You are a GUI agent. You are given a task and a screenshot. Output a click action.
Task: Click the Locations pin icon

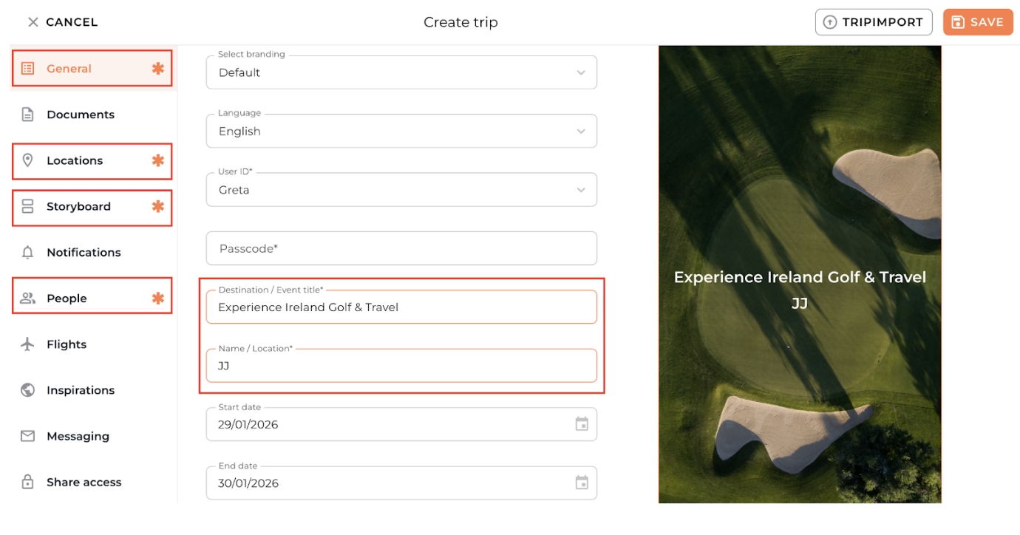[x=27, y=160]
